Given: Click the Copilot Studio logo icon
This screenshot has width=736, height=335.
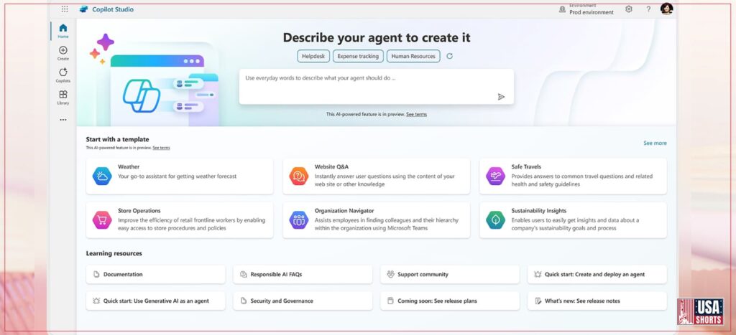Looking at the screenshot, I should [x=84, y=9].
